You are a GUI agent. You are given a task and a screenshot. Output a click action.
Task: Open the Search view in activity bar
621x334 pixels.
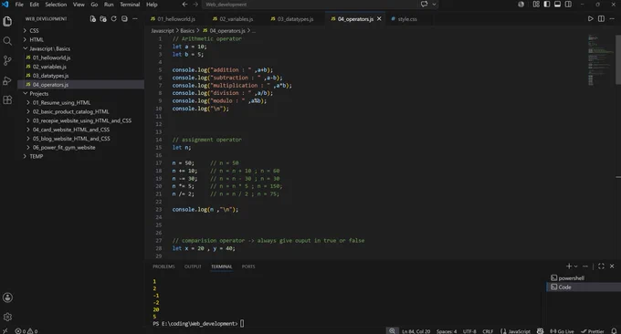[x=7, y=41]
